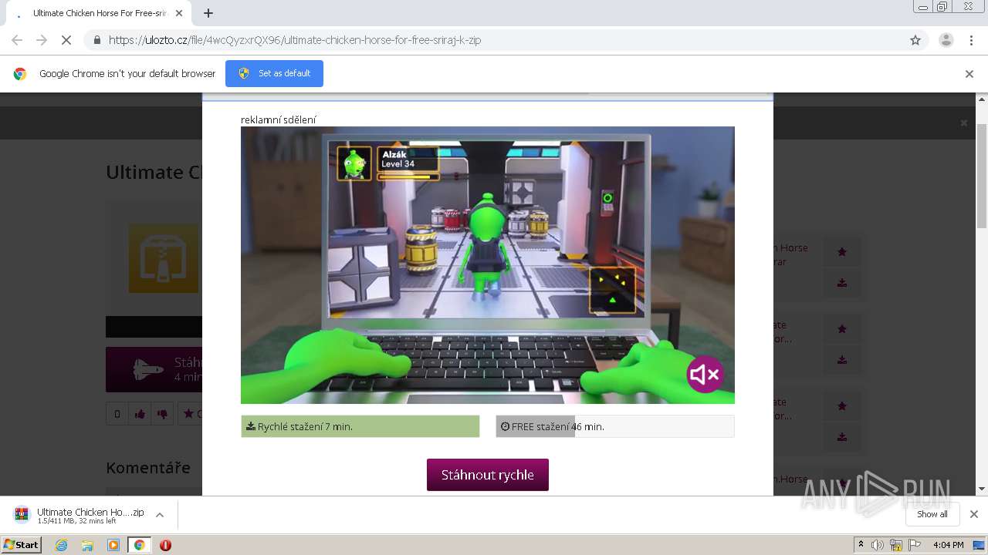Close the dark banner below the infobar

[963, 123]
